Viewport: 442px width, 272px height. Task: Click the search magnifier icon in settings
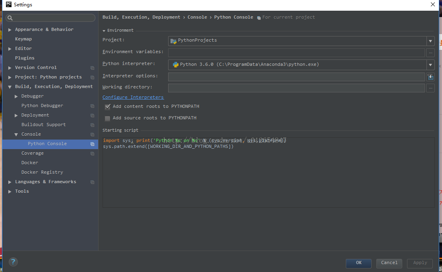(x=10, y=18)
